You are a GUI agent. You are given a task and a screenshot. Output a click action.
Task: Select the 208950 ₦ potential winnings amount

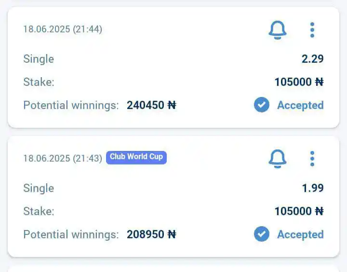152,234
